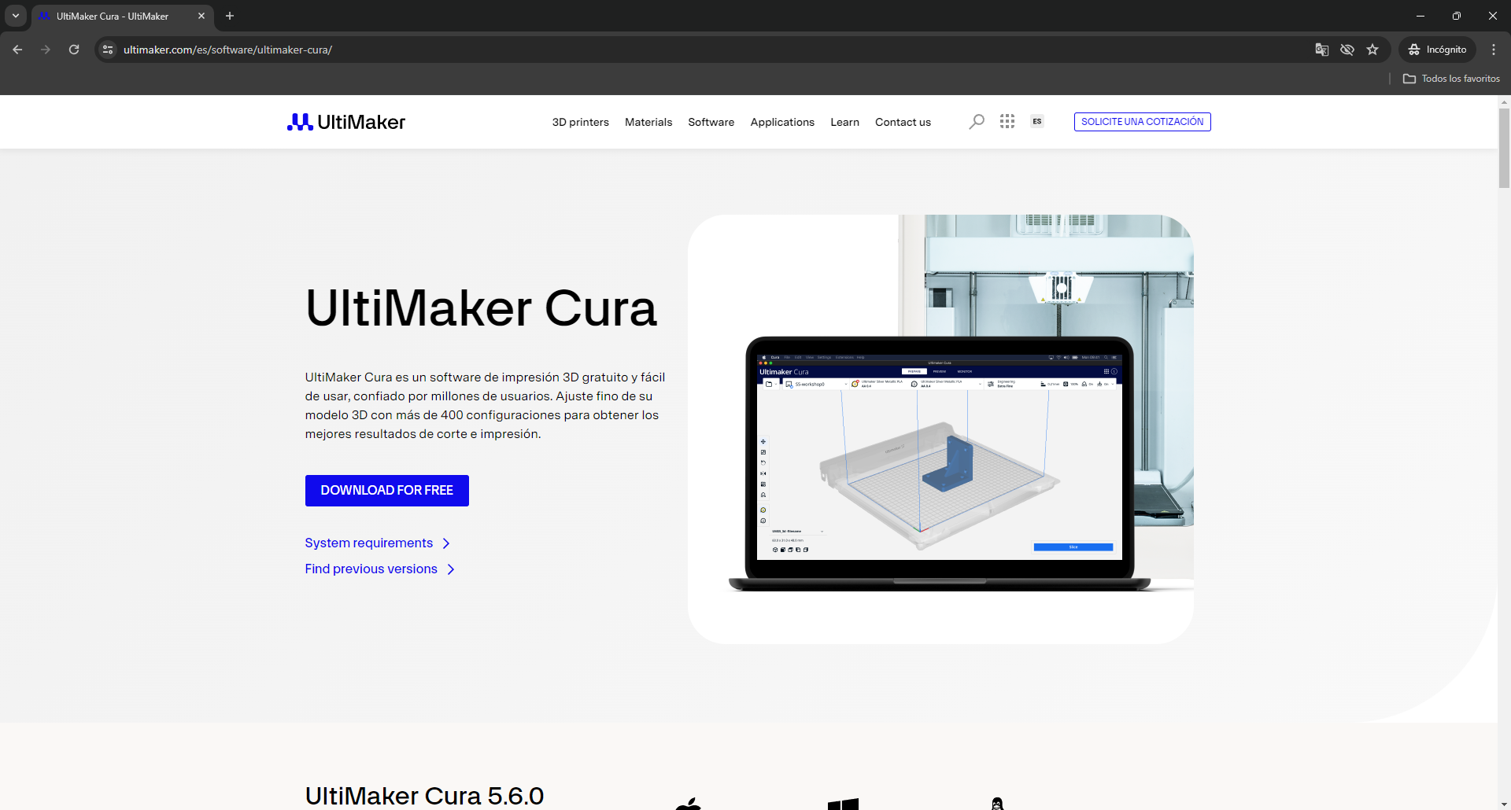The height and width of the screenshot is (810, 1511).
Task: Open the Find previous versions link
Action: (380, 569)
